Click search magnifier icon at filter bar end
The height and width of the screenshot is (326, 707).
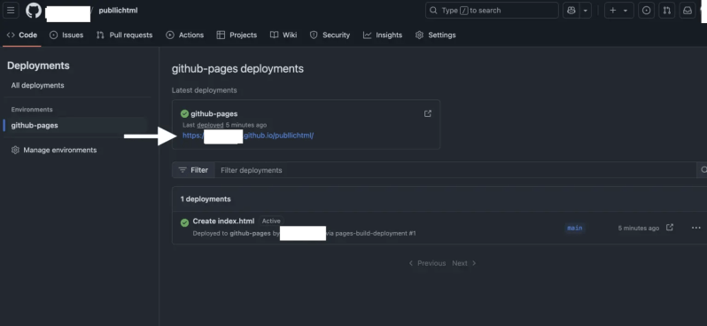(703, 170)
